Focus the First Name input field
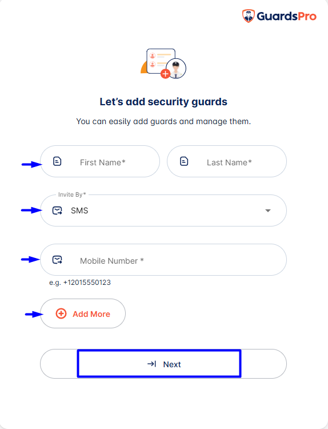 click(100, 161)
